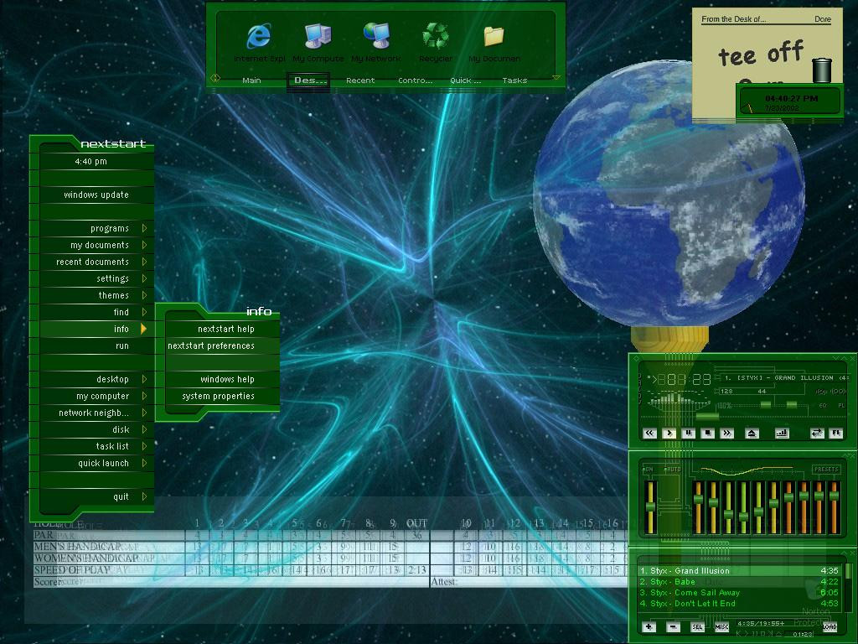858x644 pixels.
Task: Click the equalizer preamp slider
Action: coord(650,507)
